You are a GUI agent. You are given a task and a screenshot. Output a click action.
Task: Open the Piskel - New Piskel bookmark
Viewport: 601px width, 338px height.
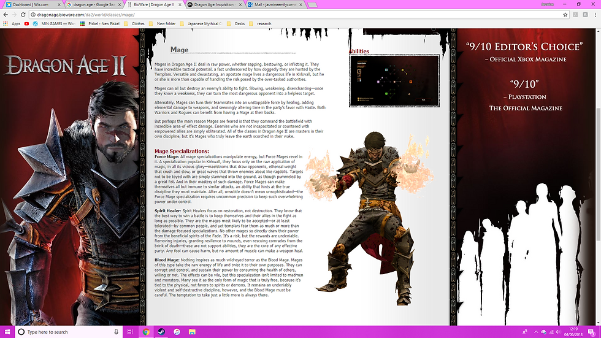coord(99,23)
